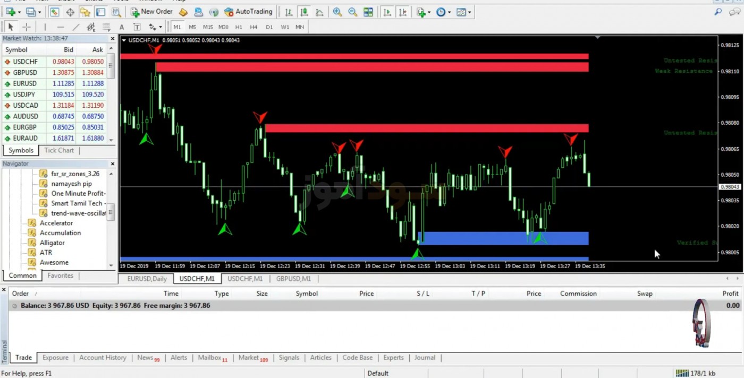Screen dimensions: 744x378
Task: Toggle the Chart Shift icon
Action: point(403,12)
